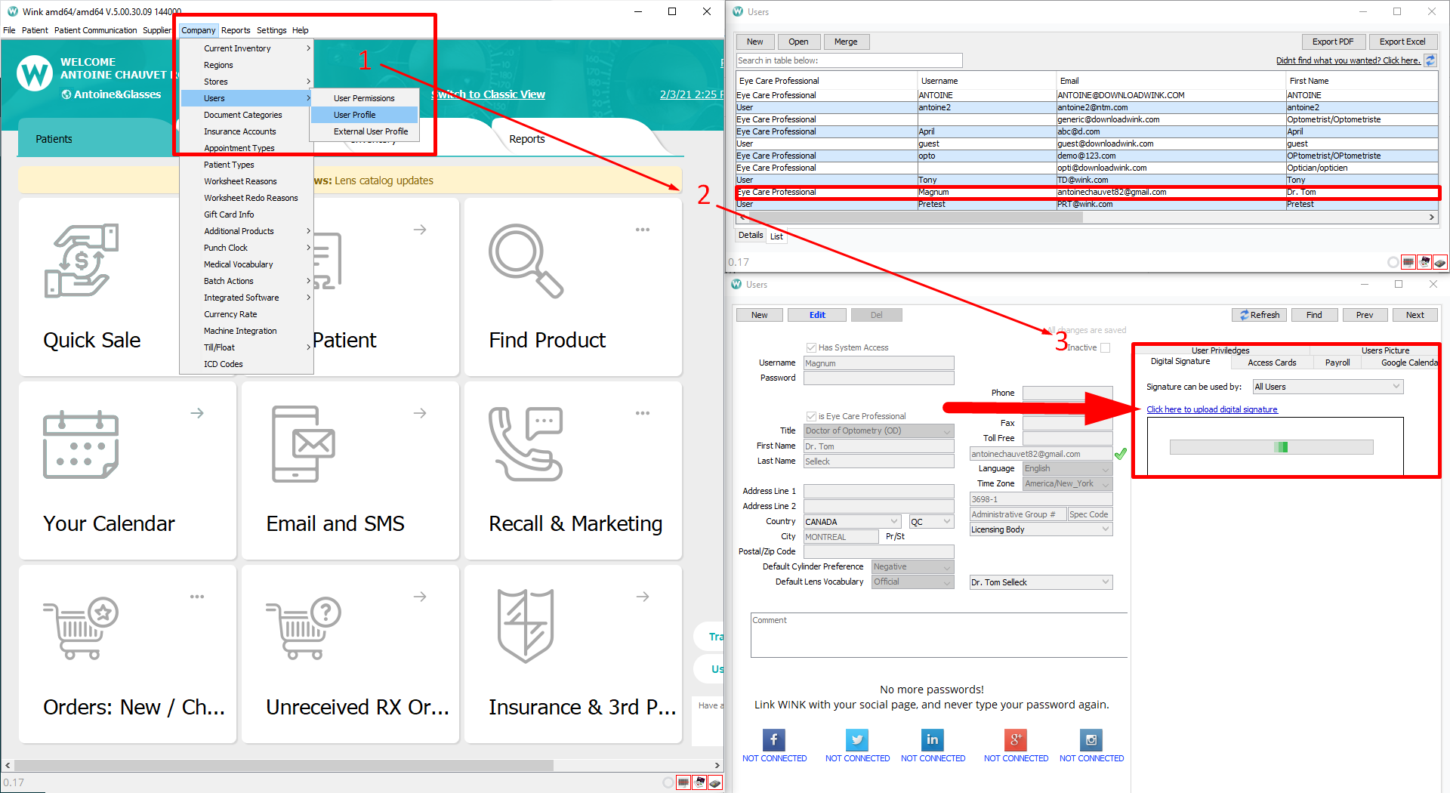Click the refresh icon beside 'Click here' link

coord(1430,60)
